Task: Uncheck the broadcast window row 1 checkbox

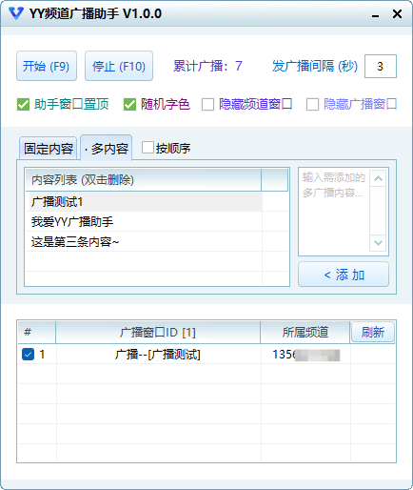Action: click(28, 355)
